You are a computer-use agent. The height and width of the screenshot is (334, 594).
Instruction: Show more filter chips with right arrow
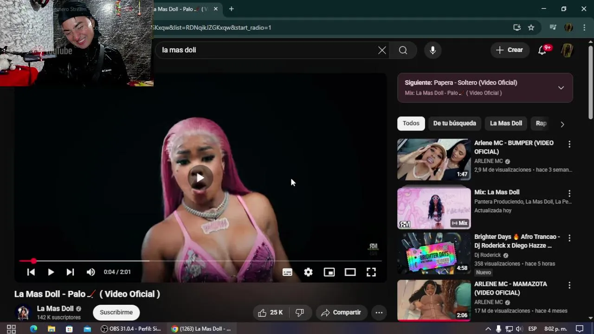[x=562, y=124]
